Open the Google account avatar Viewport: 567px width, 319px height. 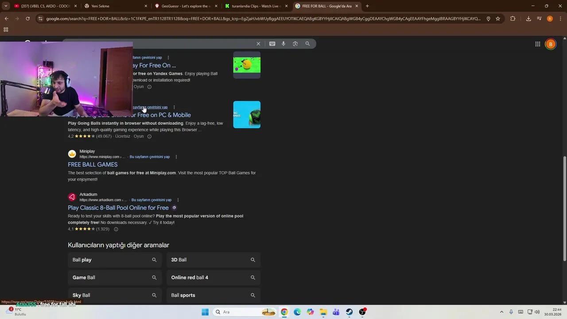click(x=551, y=44)
